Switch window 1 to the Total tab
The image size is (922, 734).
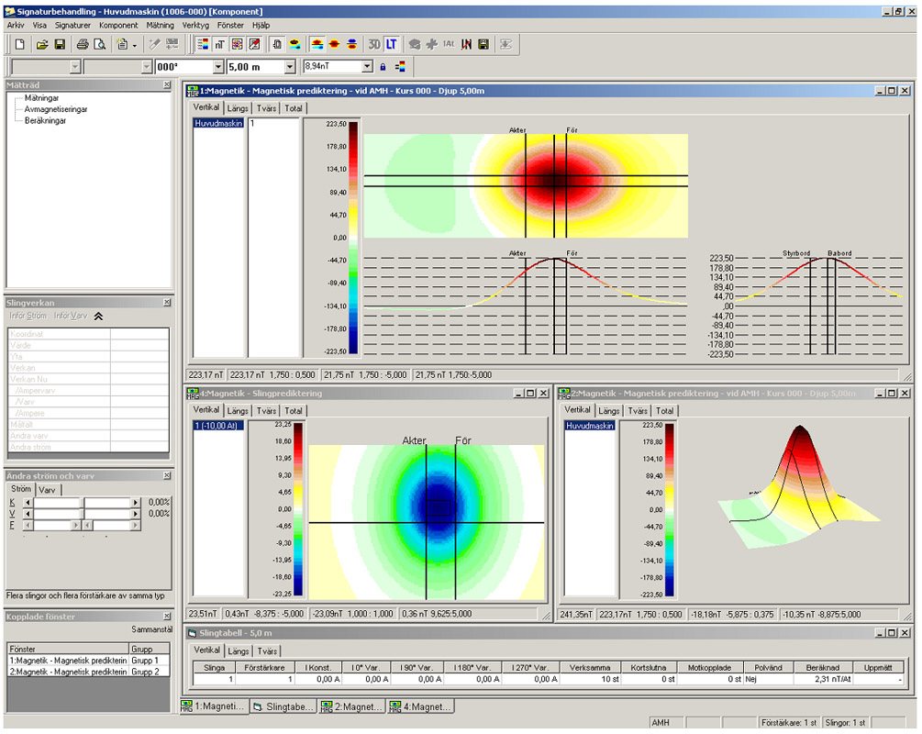294,108
